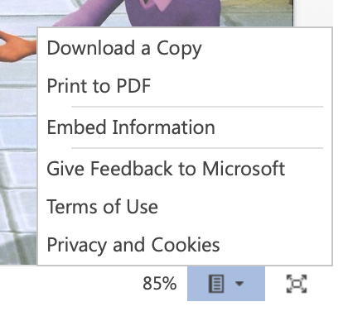
Task: Click the 85% zoom level indicator
Action: [159, 284]
